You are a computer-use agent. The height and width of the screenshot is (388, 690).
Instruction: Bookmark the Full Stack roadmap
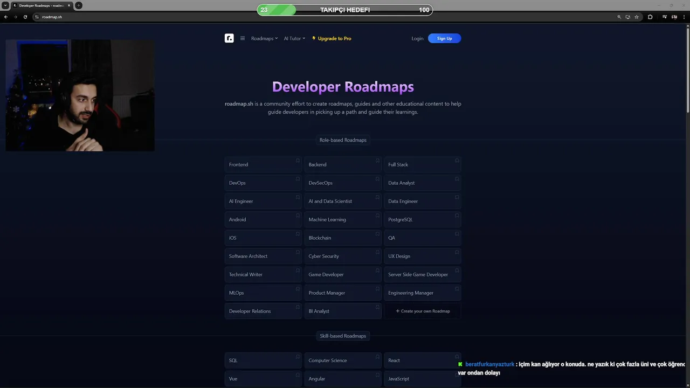[457, 161]
